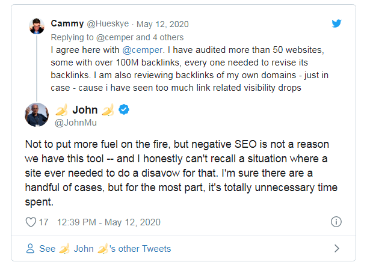Click the banana emoji before John's name

pos(61,110)
